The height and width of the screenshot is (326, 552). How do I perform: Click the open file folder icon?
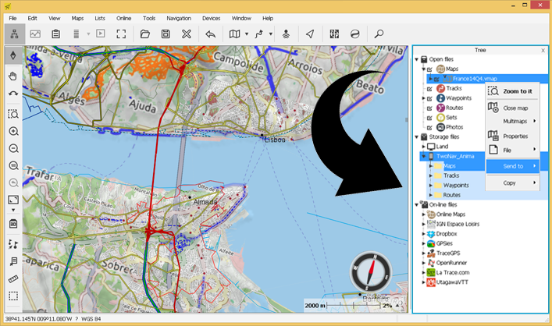(x=145, y=34)
